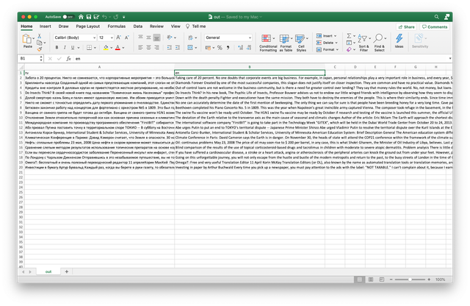Click the Paste clipboard icon

26,39
